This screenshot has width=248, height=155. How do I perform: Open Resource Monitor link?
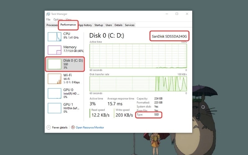pyautogui.click(x=90, y=127)
